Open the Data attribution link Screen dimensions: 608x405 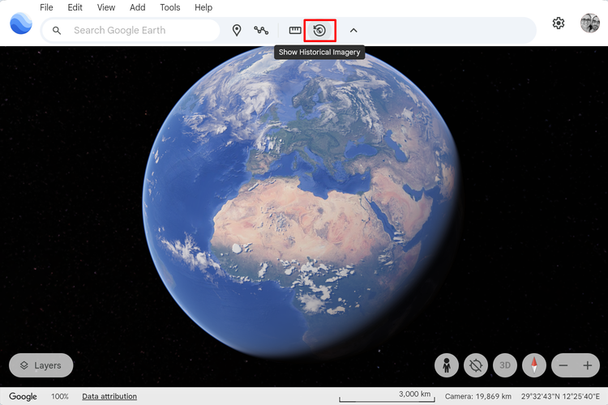coord(109,396)
